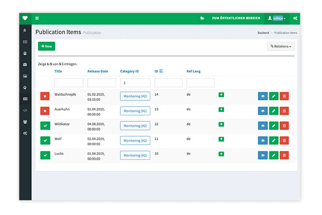This screenshot has height=215, width=322.
Task: Edit the Wolf item with the pencil
Action: (x=274, y=141)
